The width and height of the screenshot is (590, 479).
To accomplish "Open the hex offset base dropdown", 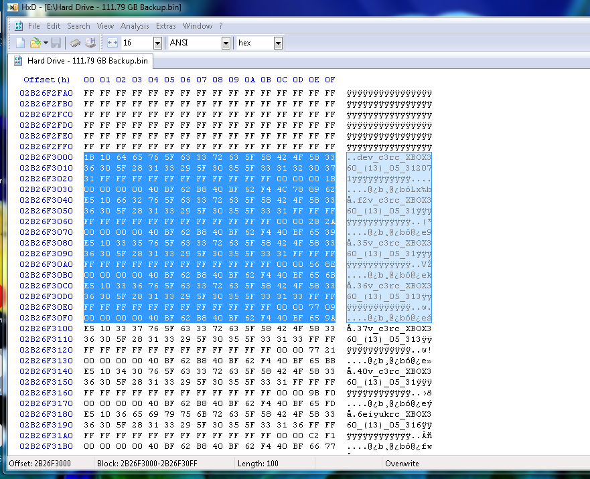I will pyautogui.click(x=278, y=43).
